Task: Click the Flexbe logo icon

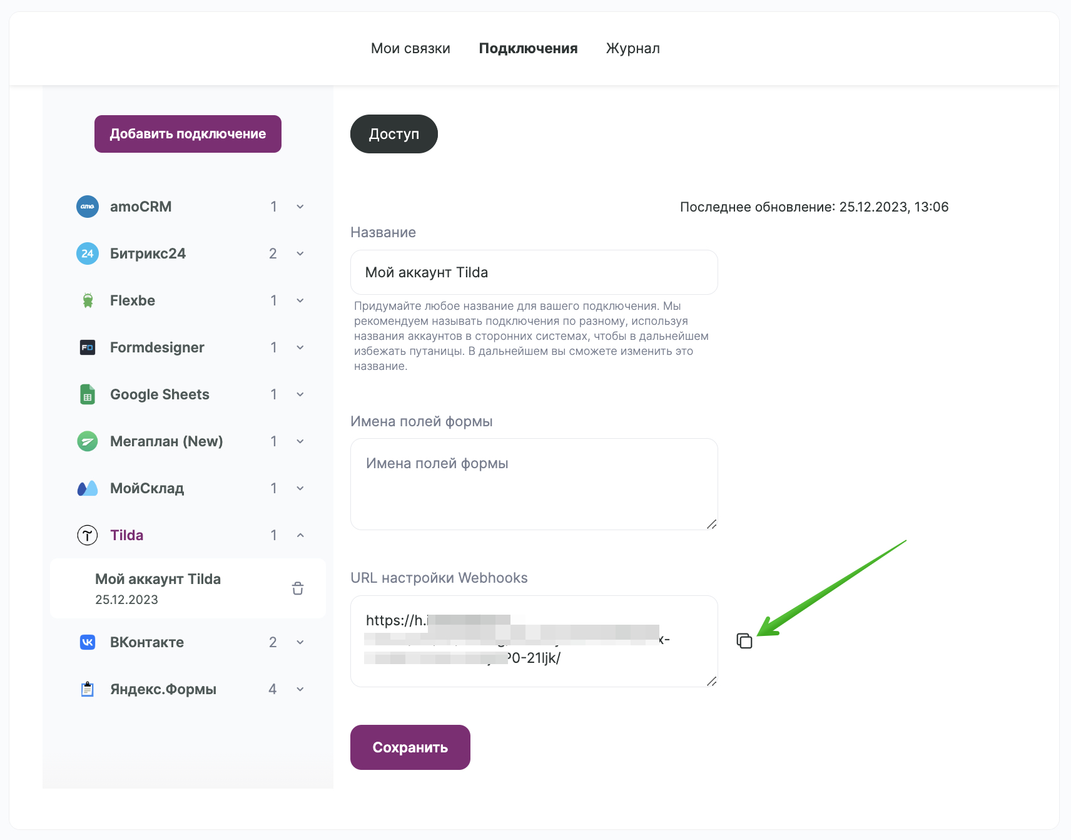Action: pos(88,300)
